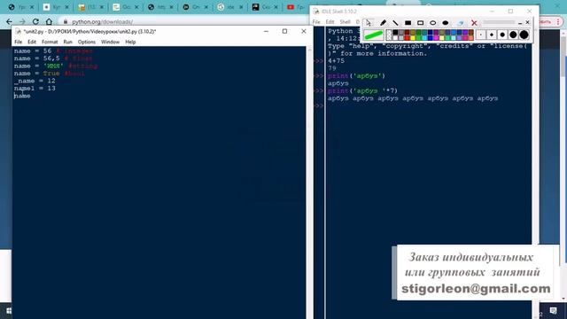
Task: Click the red X clear-drawing icon
Action: coord(474,23)
